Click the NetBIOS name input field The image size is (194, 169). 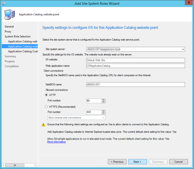point(136,84)
